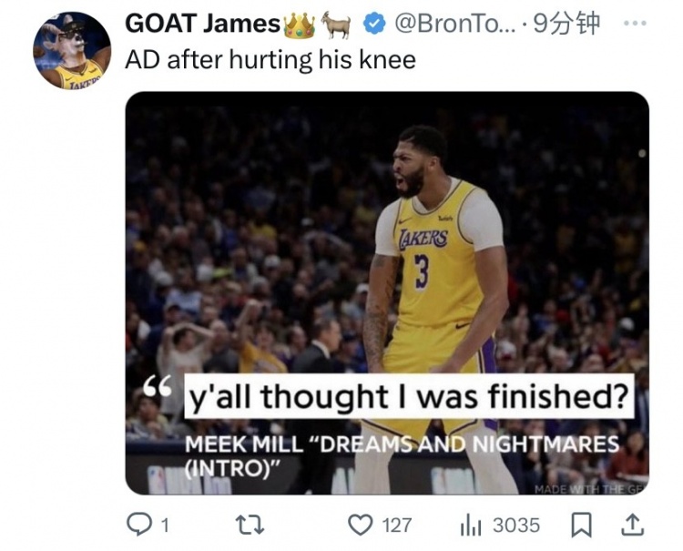Open the GOAT James profile avatar
The height and width of the screenshot is (551, 683).
[72, 50]
